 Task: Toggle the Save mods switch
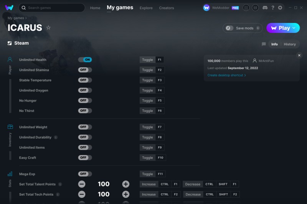pyautogui.click(x=229, y=28)
